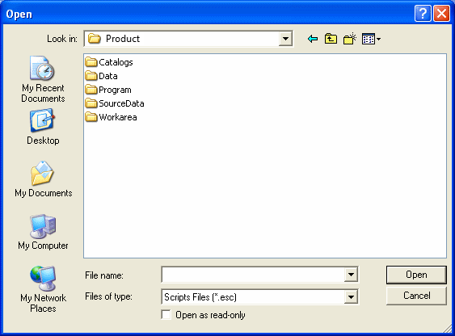This screenshot has height=336, width=455.
Task: Select the Workarea folder
Action: point(112,117)
